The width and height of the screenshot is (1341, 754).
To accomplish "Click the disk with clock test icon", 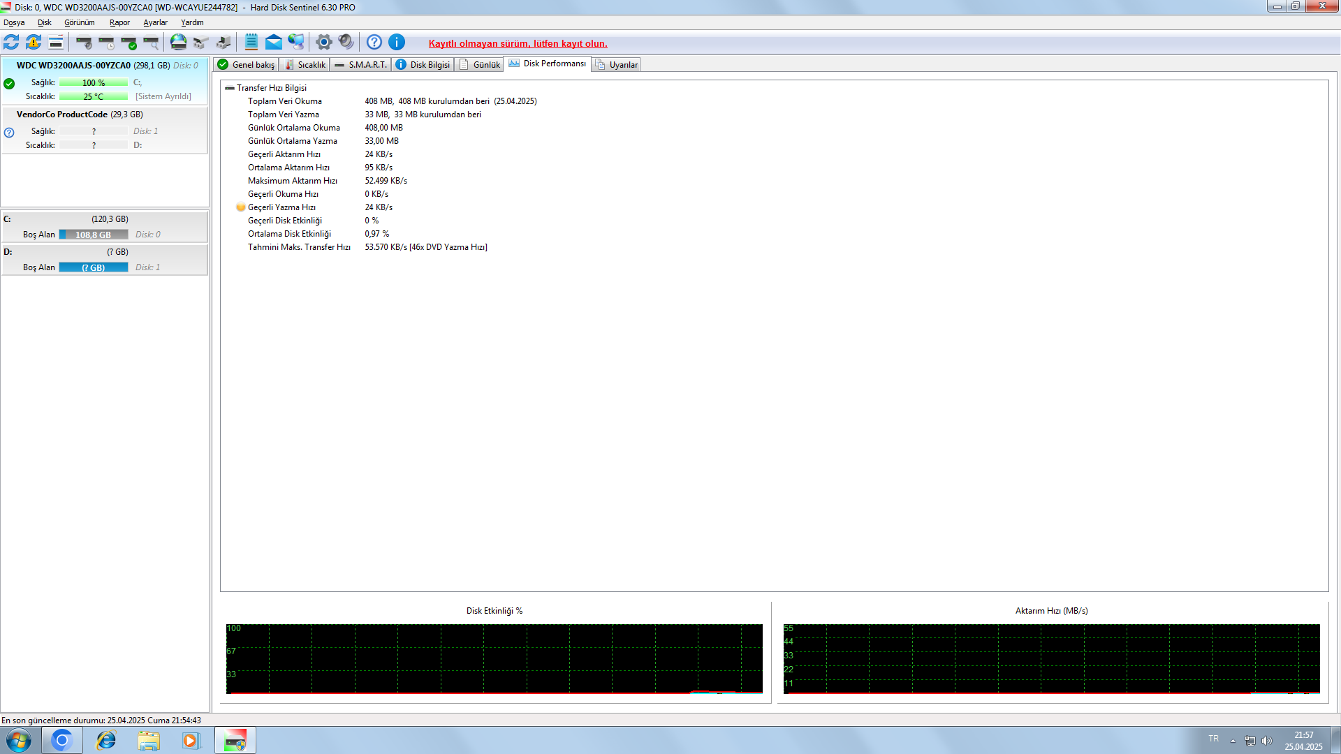I will pos(107,43).
